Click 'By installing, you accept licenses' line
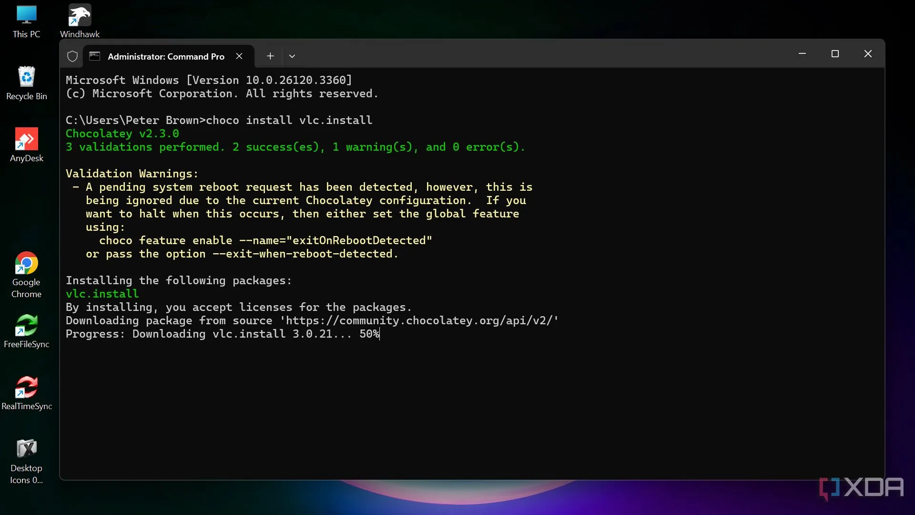This screenshot has height=515, width=915. [239, 307]
